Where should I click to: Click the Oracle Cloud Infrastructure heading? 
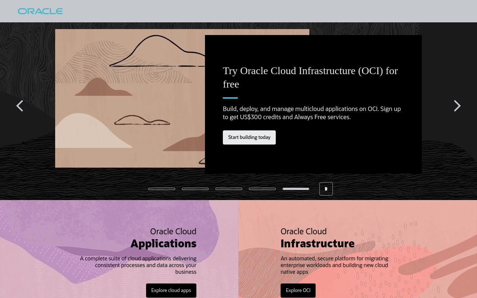[318, 238]
